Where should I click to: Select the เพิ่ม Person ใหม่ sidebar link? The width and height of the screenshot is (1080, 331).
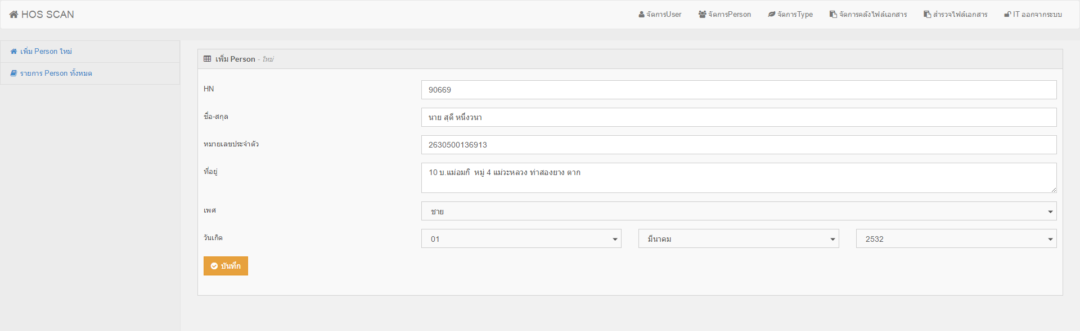coord(46,52)
